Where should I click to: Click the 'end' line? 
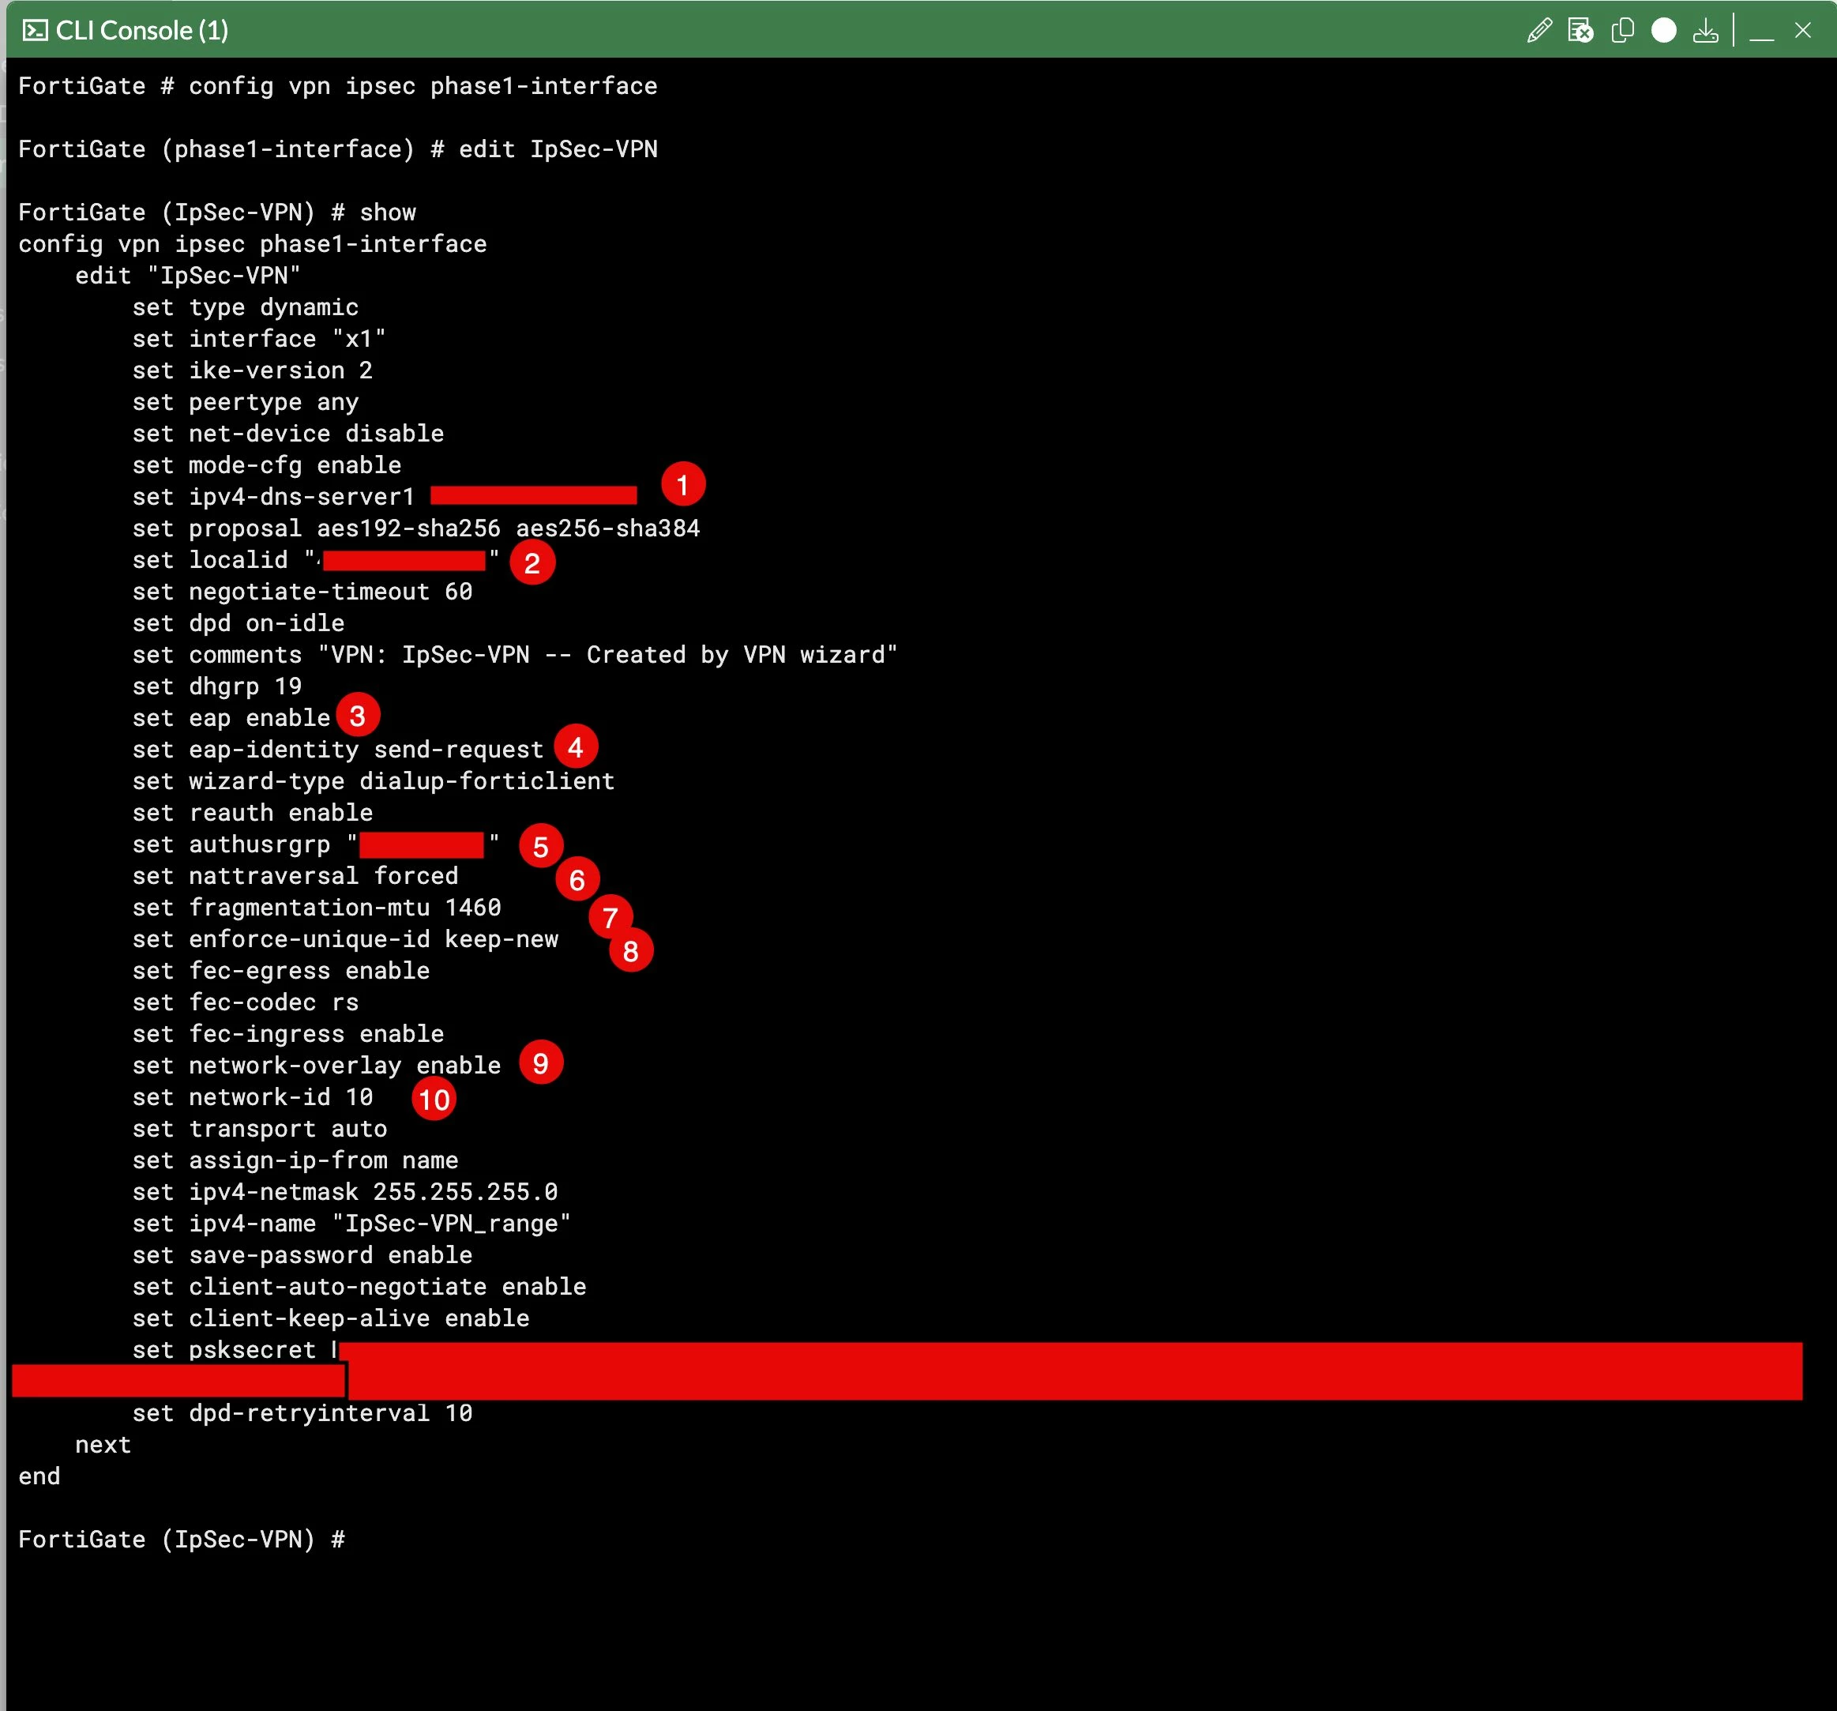39,1476
